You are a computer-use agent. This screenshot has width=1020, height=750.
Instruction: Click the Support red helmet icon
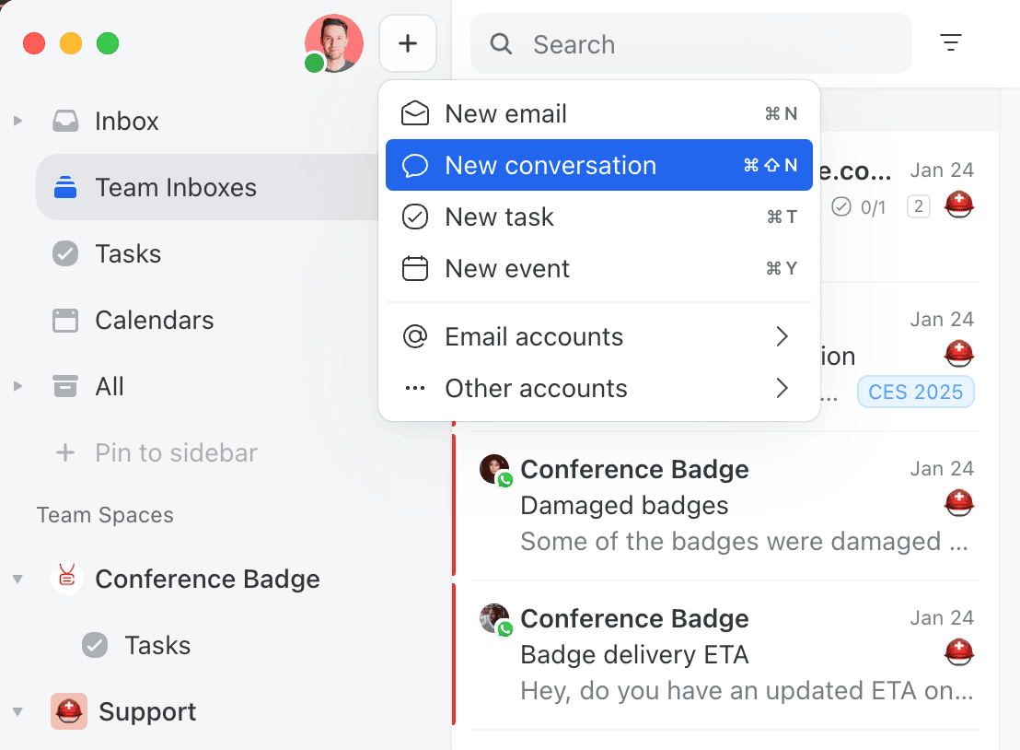[x=69, y=711]
